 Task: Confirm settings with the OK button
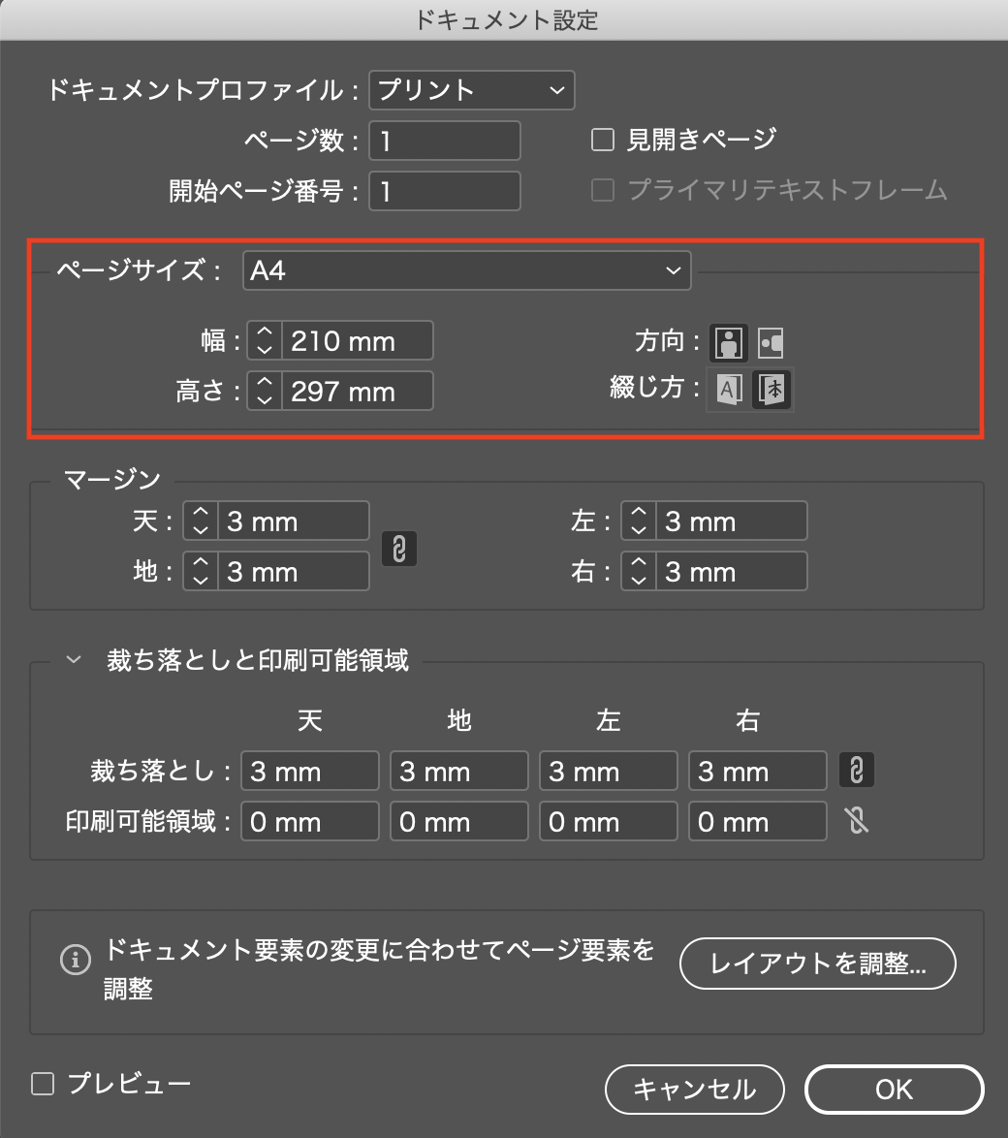click(x=893, y=1089)
